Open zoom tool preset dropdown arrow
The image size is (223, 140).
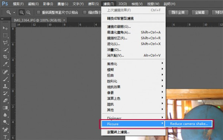(14, 13)
